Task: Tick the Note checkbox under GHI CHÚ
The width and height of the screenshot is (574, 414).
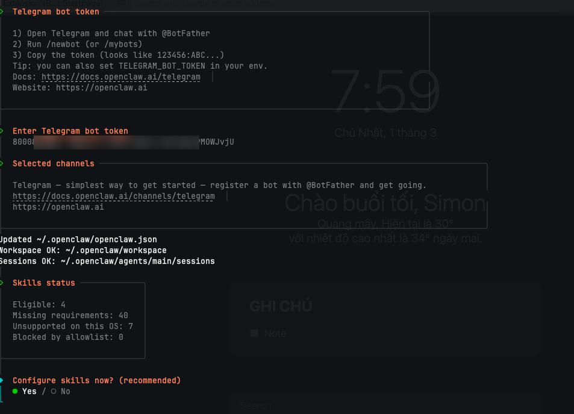Action: (254, 333)
